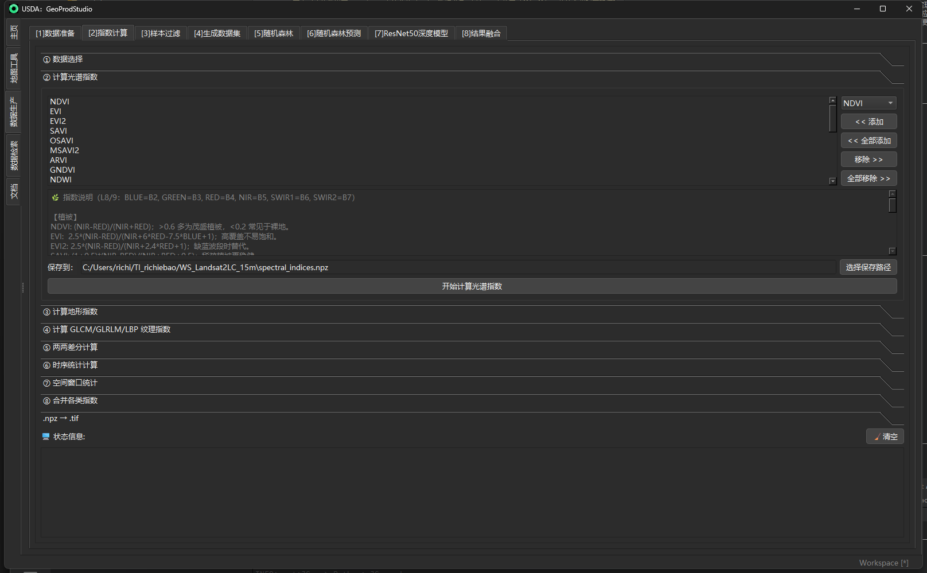Expand the ① 数据选择 section

(x=68, y=59)
